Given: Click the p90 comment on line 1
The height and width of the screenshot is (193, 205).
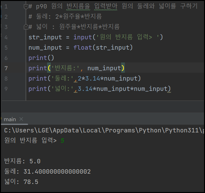Looking at the screenshot, I should coord(113,6).
